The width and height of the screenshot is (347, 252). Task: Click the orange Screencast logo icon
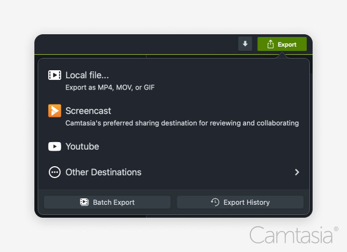coord(55,110)
